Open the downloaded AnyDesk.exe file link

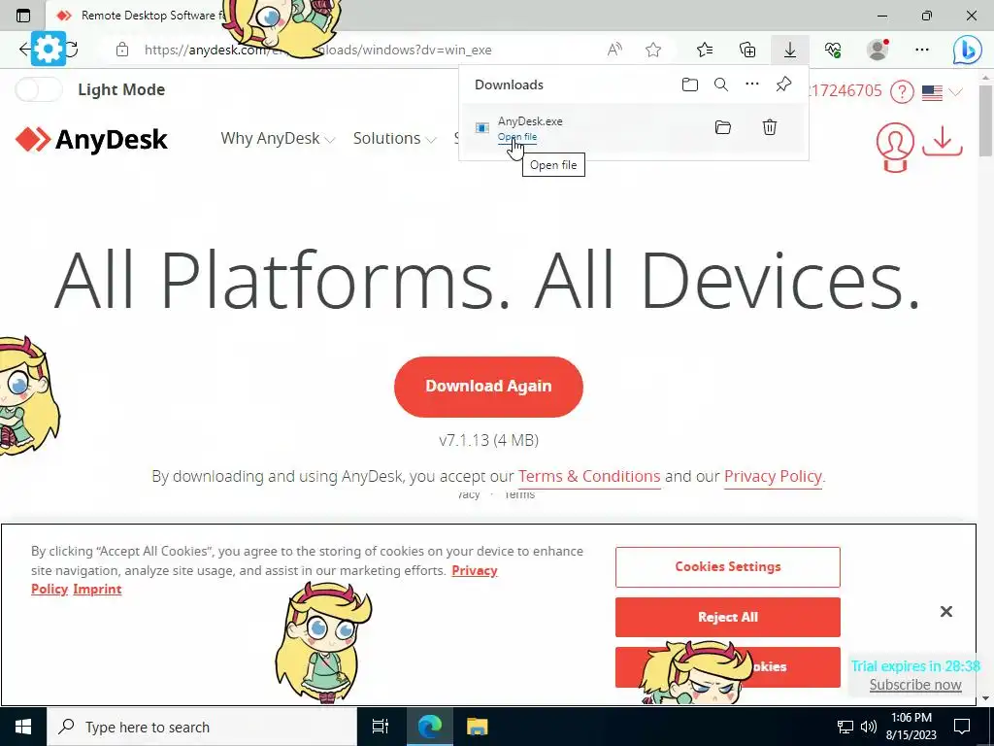(516, 137)
